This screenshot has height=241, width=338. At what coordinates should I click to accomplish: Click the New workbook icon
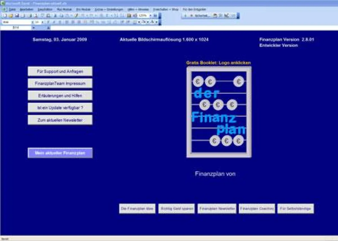pos(4,15)
